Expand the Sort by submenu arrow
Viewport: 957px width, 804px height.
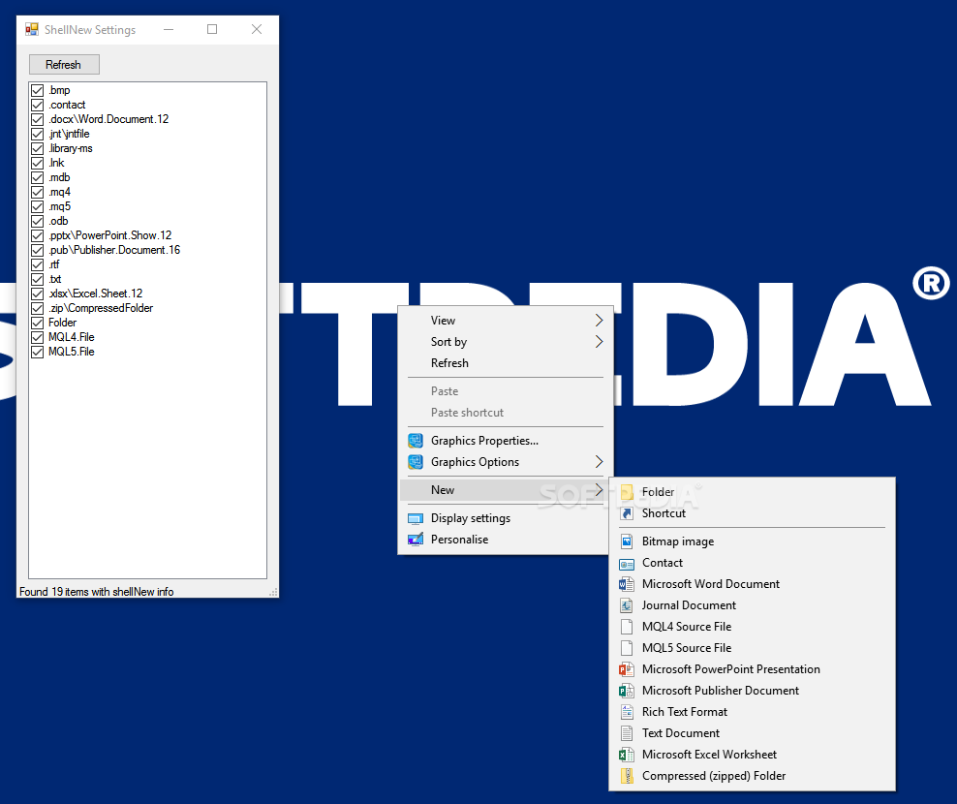point(599,342)
